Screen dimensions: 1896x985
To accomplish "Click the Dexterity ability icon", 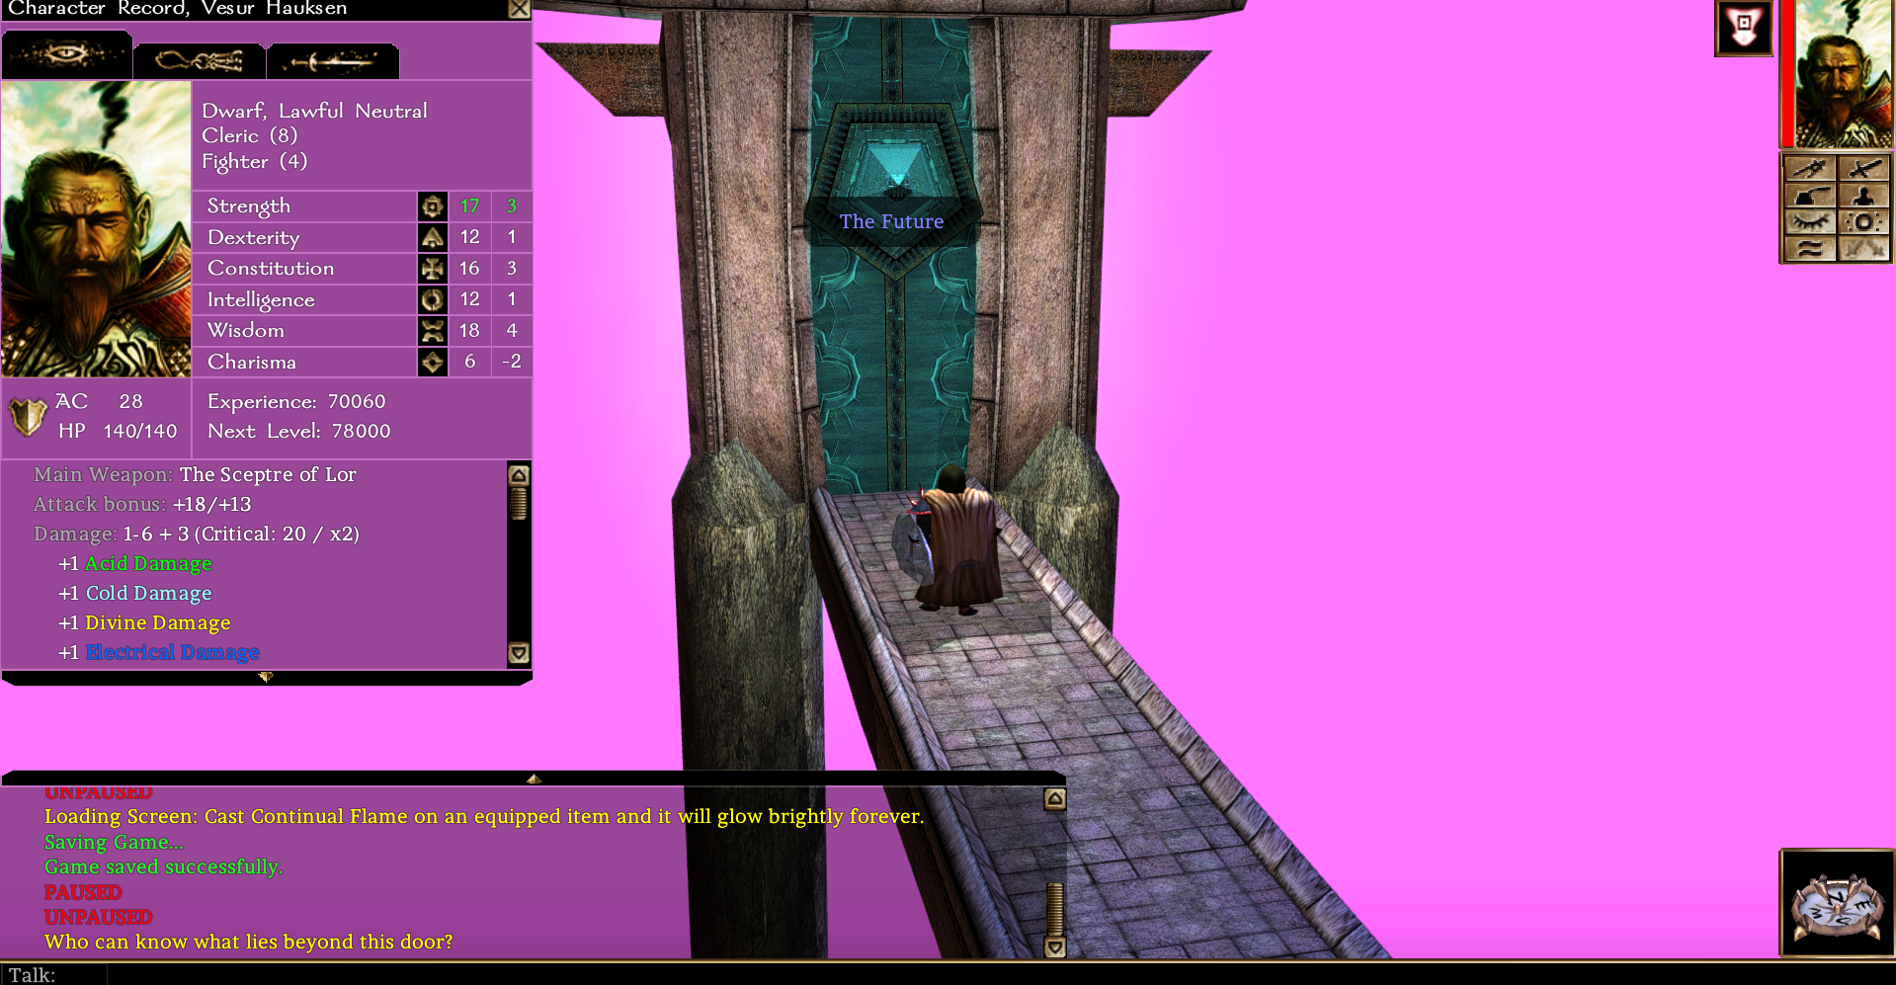I will pyautogui.click(x=433, y=237).
